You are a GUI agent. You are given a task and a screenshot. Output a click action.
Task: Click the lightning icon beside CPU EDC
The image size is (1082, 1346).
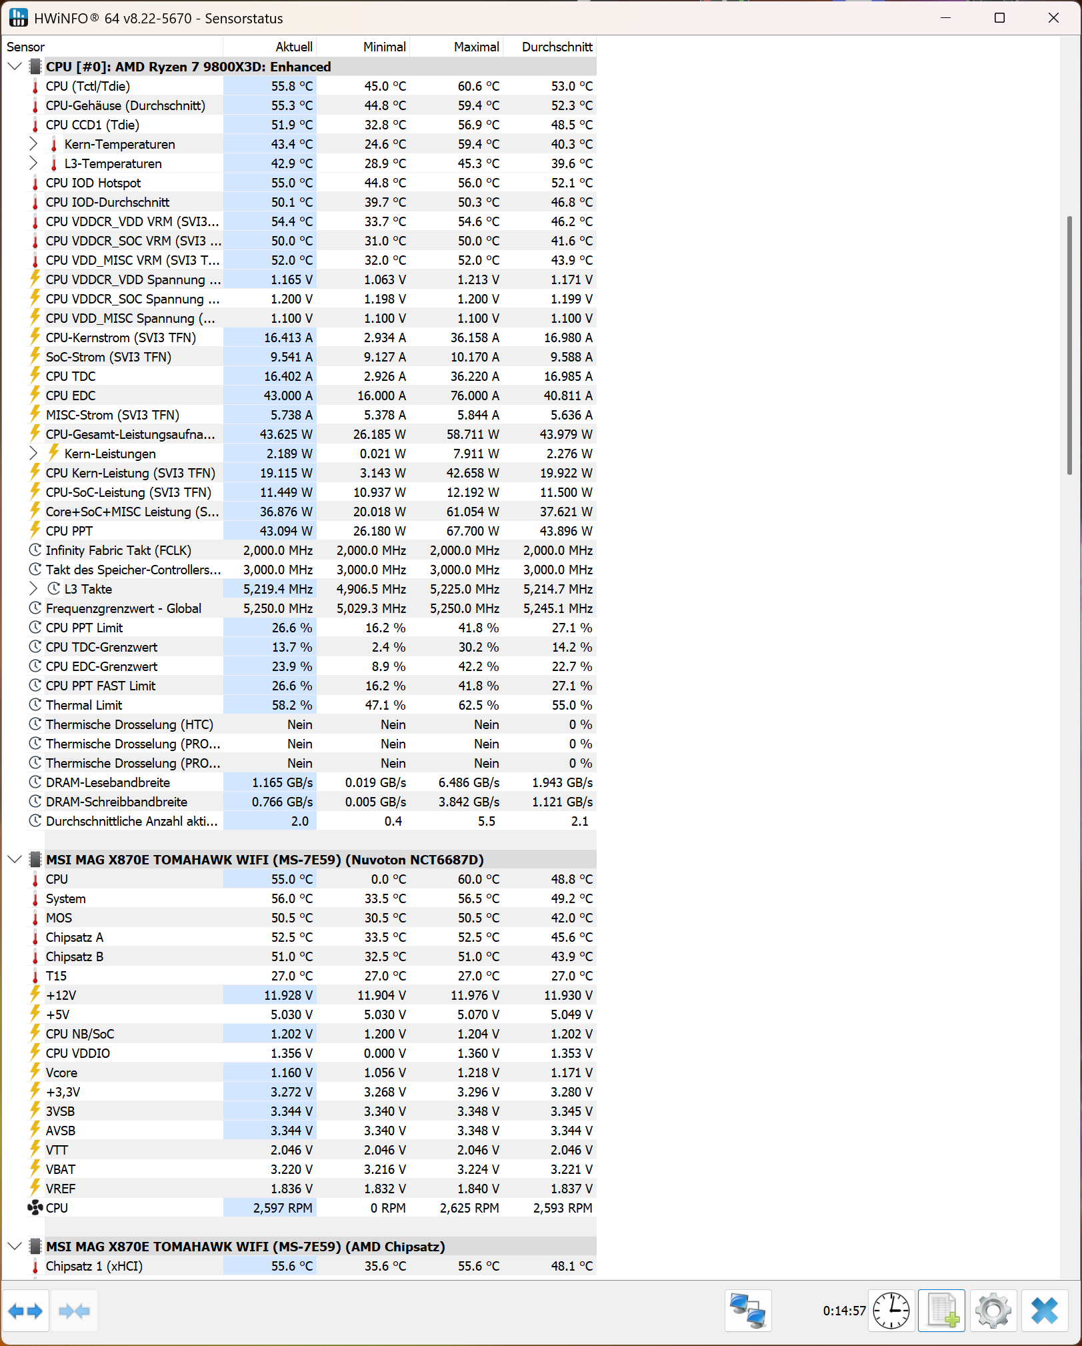(35, 396)
